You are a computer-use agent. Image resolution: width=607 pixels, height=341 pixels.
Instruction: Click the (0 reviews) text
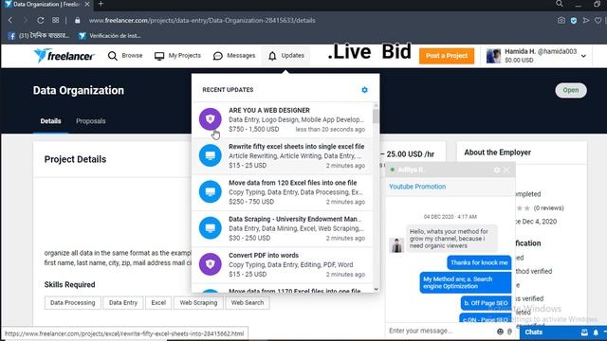[548, 208]
